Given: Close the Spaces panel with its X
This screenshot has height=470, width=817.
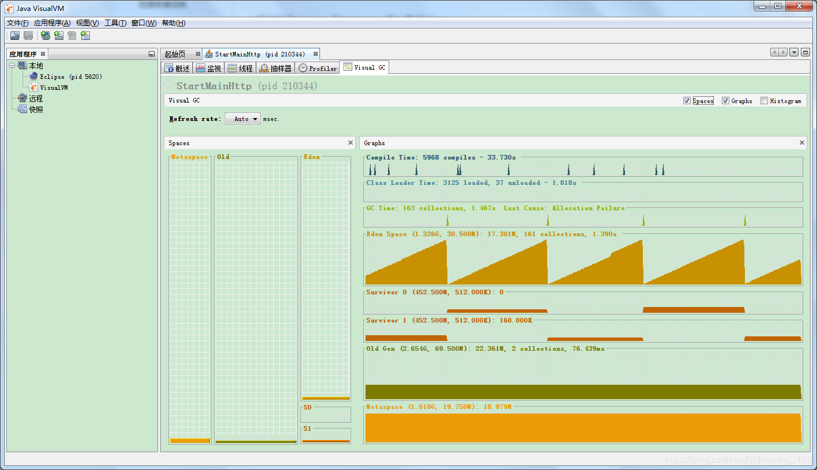Looking at the screenshot, I should pos(351,142).
